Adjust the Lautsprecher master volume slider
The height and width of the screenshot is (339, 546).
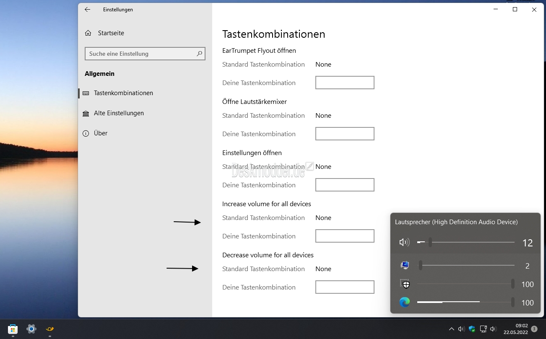pyautogui.click(x=466, y=242)
